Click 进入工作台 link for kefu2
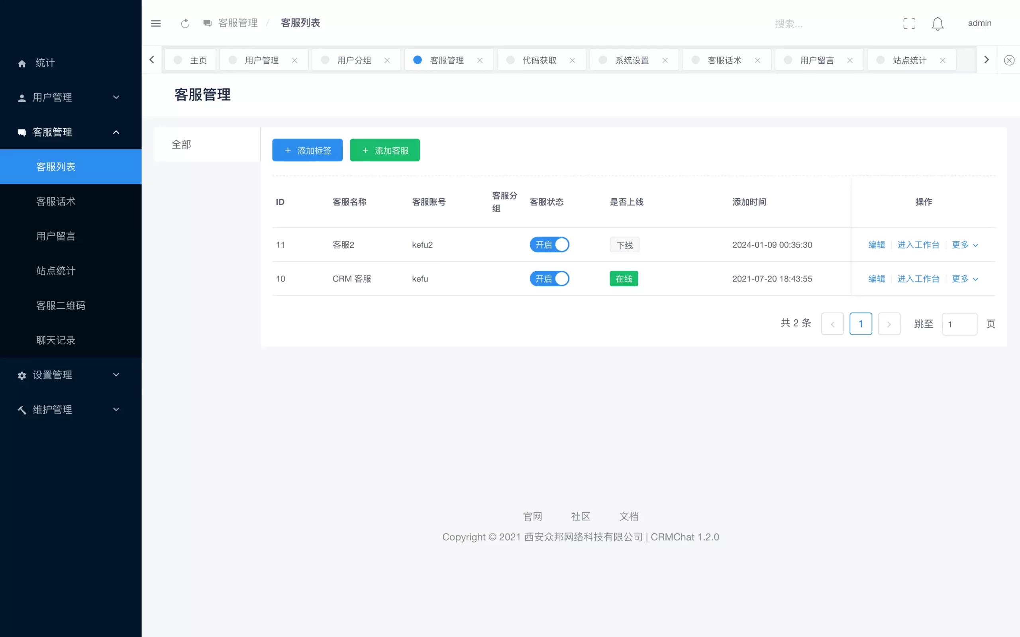1020x637 pixels. point(918,245)
